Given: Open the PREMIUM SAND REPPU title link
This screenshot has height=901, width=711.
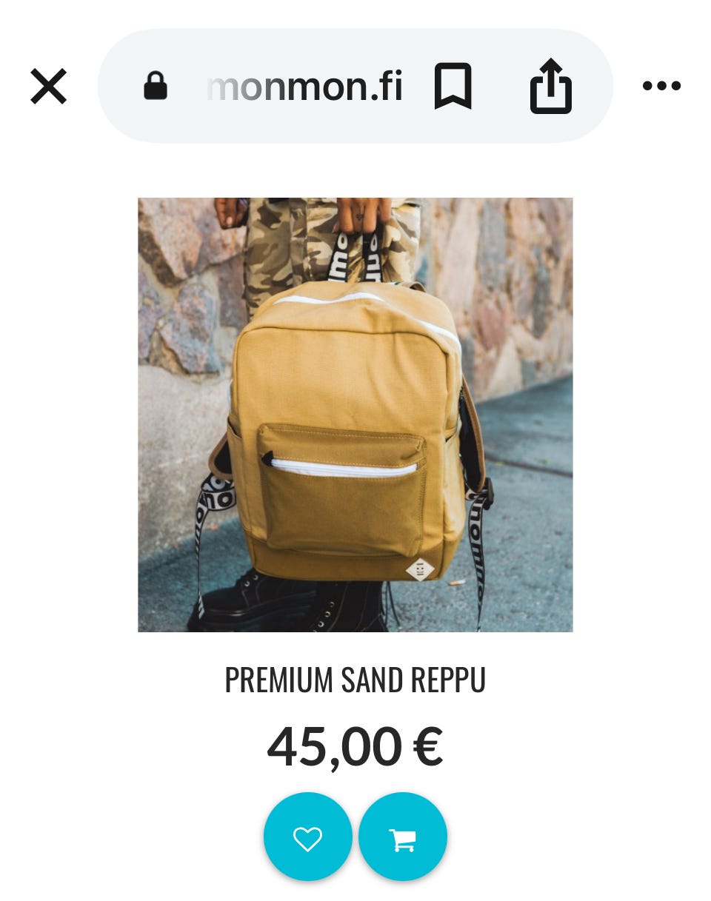Looking at the screenshot, I should tap(355, 680).
